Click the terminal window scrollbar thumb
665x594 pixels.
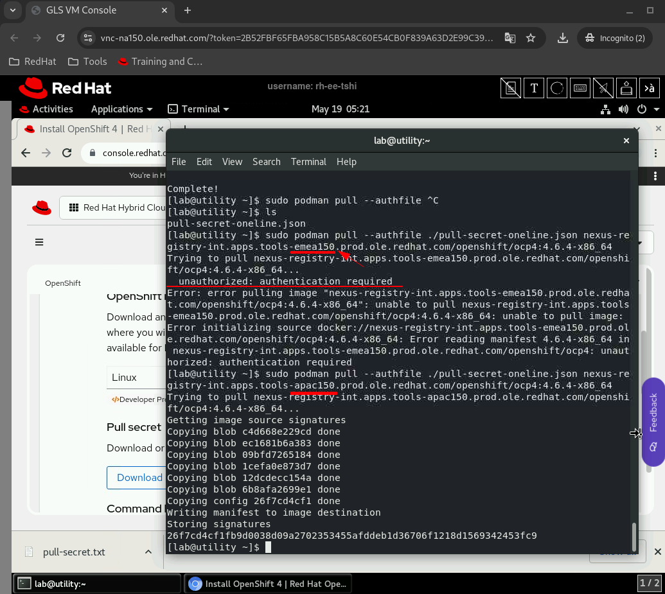(634, 536)
